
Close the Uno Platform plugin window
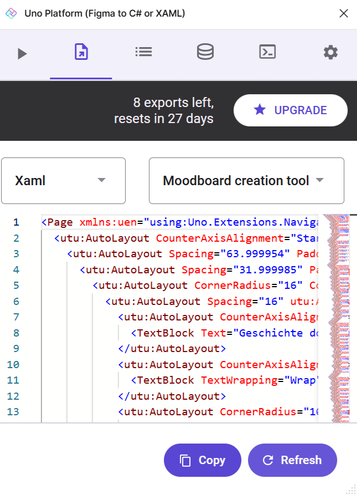(x=344, y=13)
